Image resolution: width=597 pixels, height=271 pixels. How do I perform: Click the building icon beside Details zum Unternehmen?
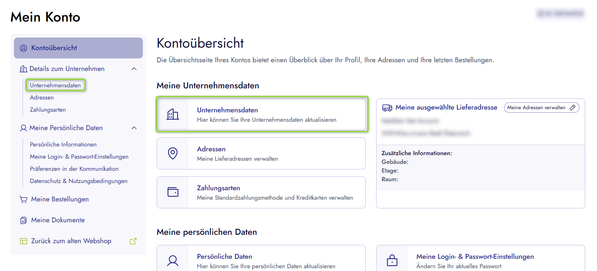23,69
